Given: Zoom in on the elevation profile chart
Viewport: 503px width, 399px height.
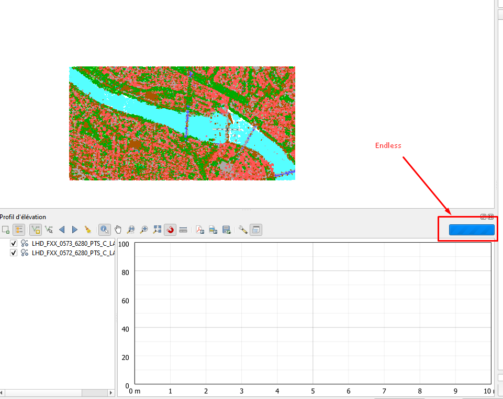Looking at the screenshot, I should [143, 229].
